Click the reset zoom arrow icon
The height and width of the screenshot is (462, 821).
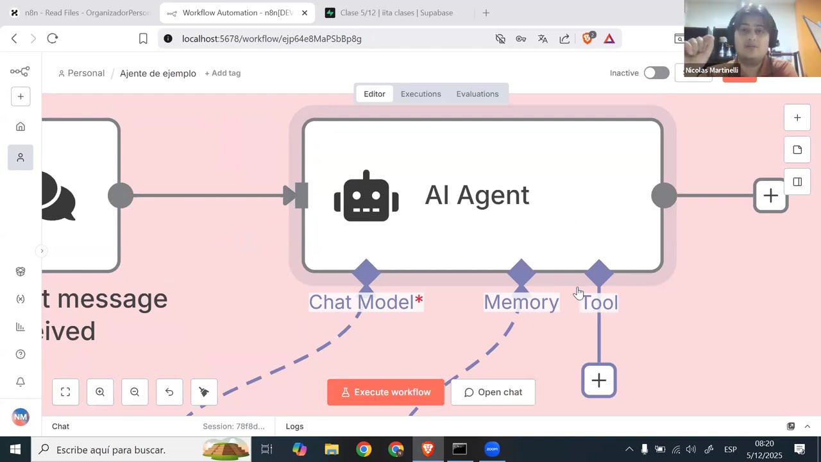coord(169,392)
